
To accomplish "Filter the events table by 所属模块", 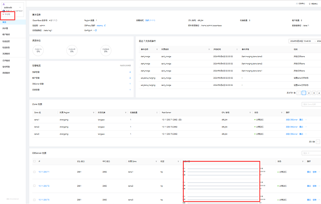I will point(209,49).
